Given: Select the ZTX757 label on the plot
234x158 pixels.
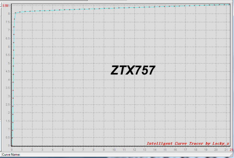Looking at the screenshot, I should [x=133, y=70].
